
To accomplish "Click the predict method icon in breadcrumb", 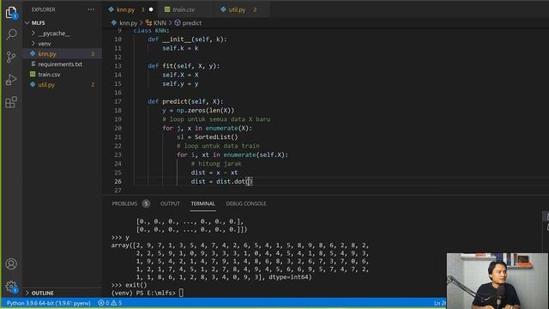I will pyautogui.click(x=178, y=23).
